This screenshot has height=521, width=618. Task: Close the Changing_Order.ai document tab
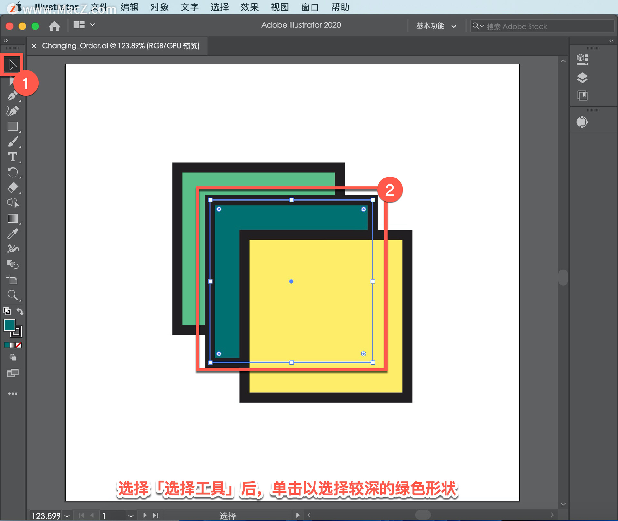click(x=34, y=46)
